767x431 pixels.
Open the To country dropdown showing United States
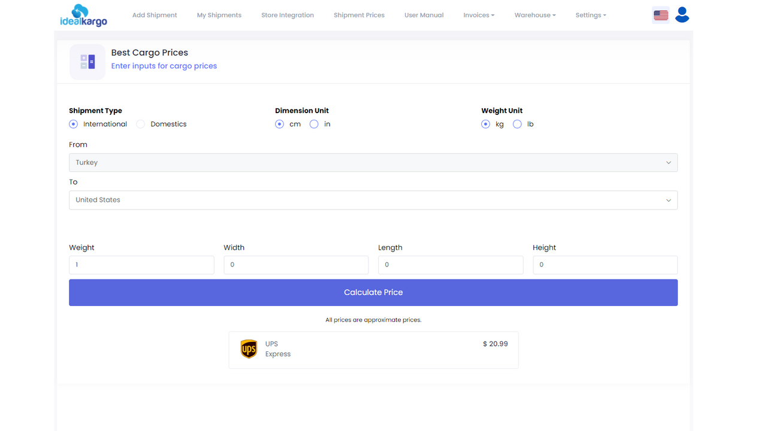tap(373, 200)
